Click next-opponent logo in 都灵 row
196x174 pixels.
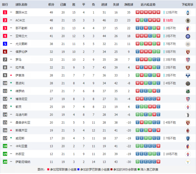coord(188,107)
